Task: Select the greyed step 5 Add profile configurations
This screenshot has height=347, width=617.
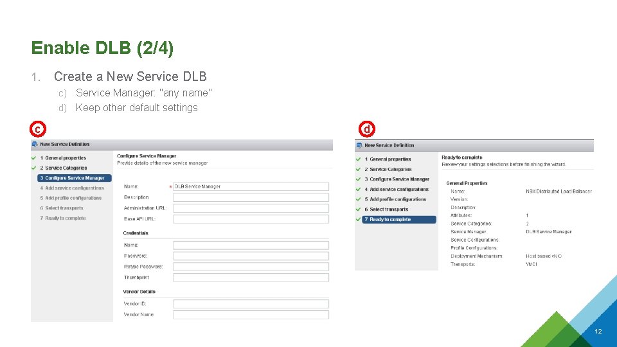Action: (x=71, y=199)
